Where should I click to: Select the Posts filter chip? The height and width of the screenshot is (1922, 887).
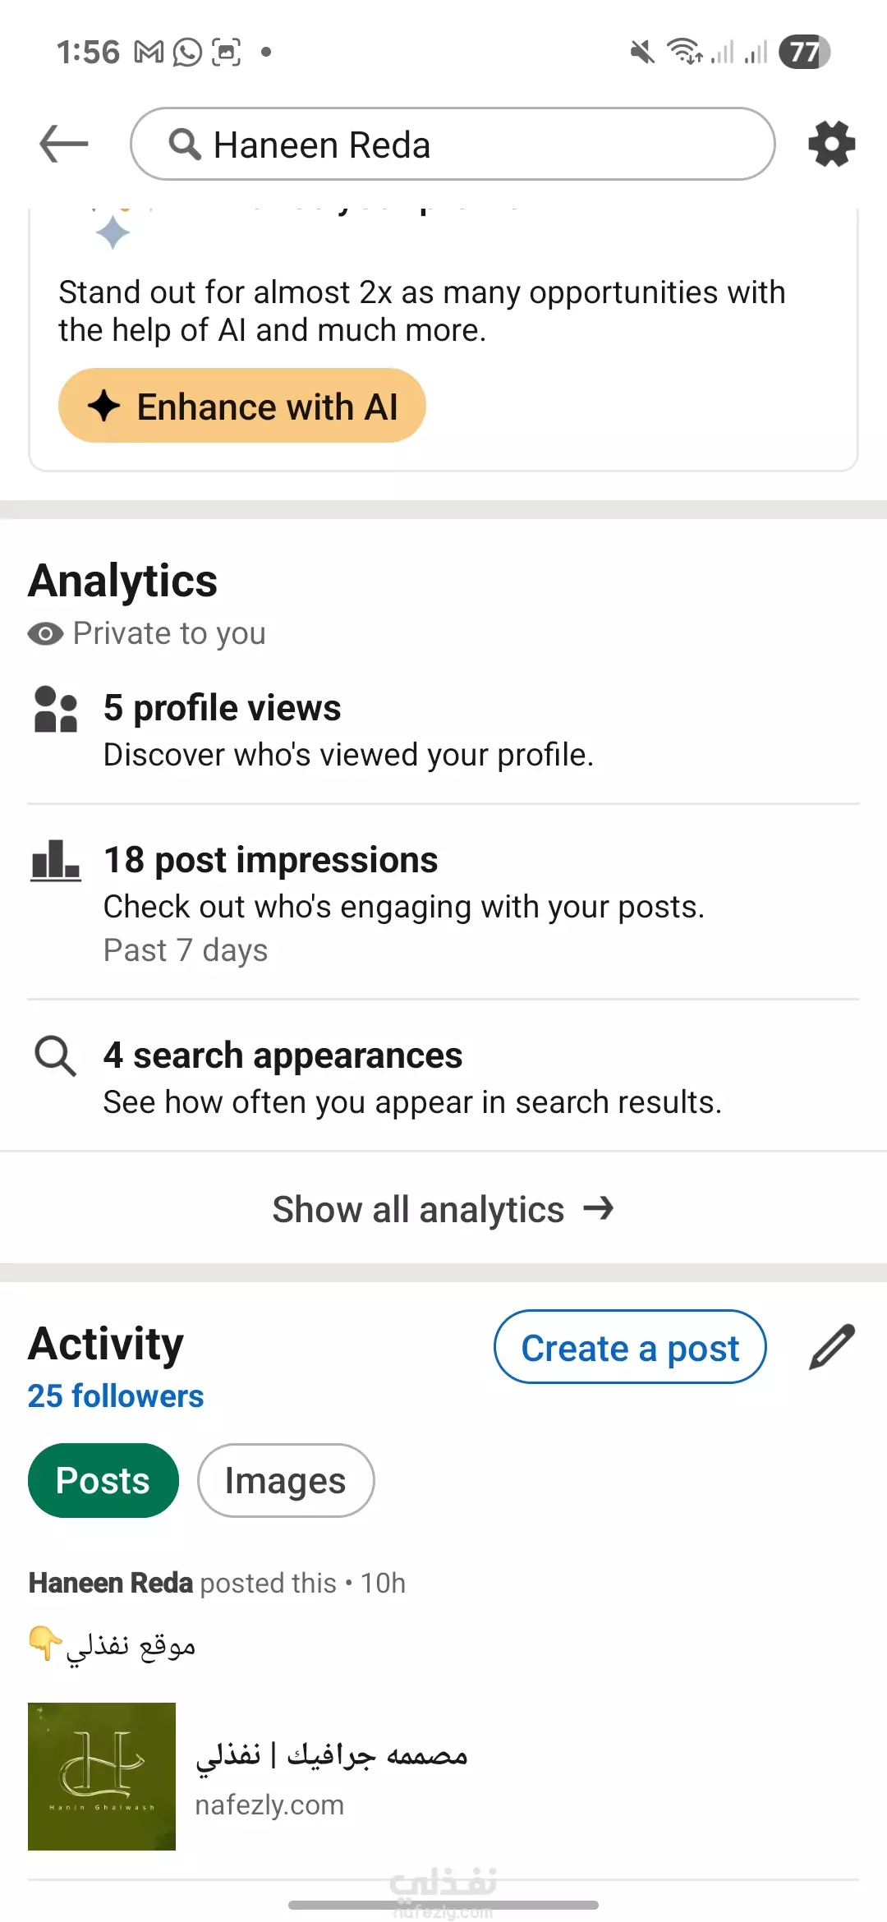click(103, 1480)
